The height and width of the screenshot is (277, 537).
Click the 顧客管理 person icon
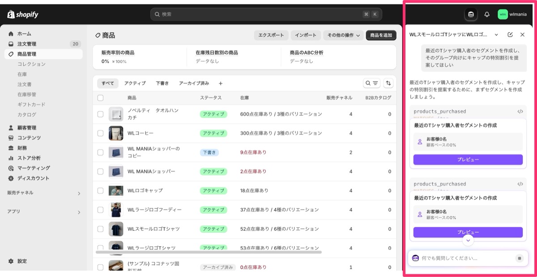tap(11, 128)
